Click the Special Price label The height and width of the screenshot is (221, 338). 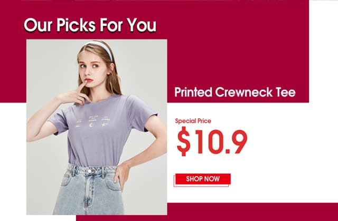tap(193, 121)
